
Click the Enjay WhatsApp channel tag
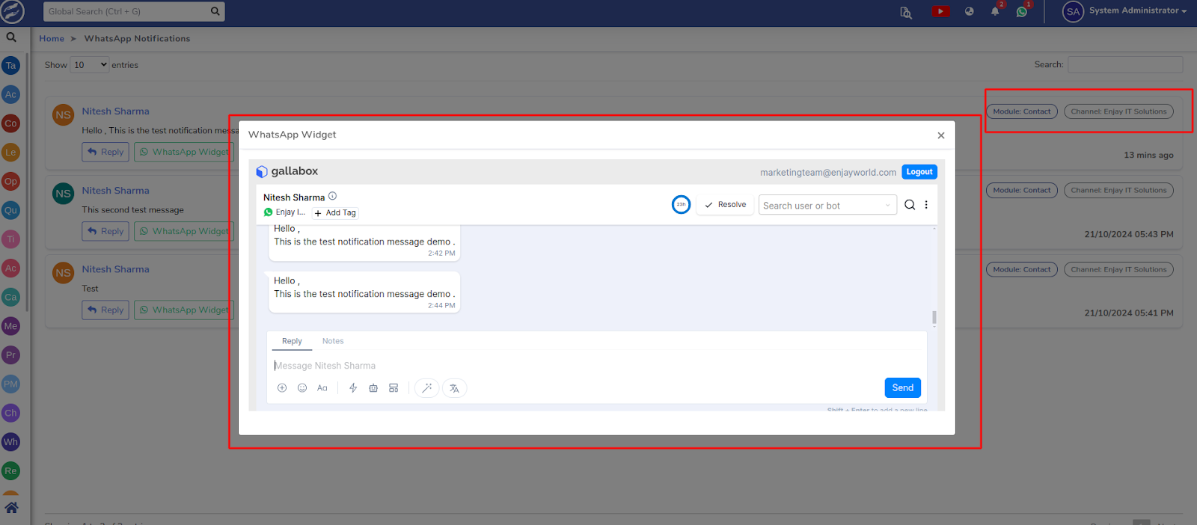[x=285, y=212]
